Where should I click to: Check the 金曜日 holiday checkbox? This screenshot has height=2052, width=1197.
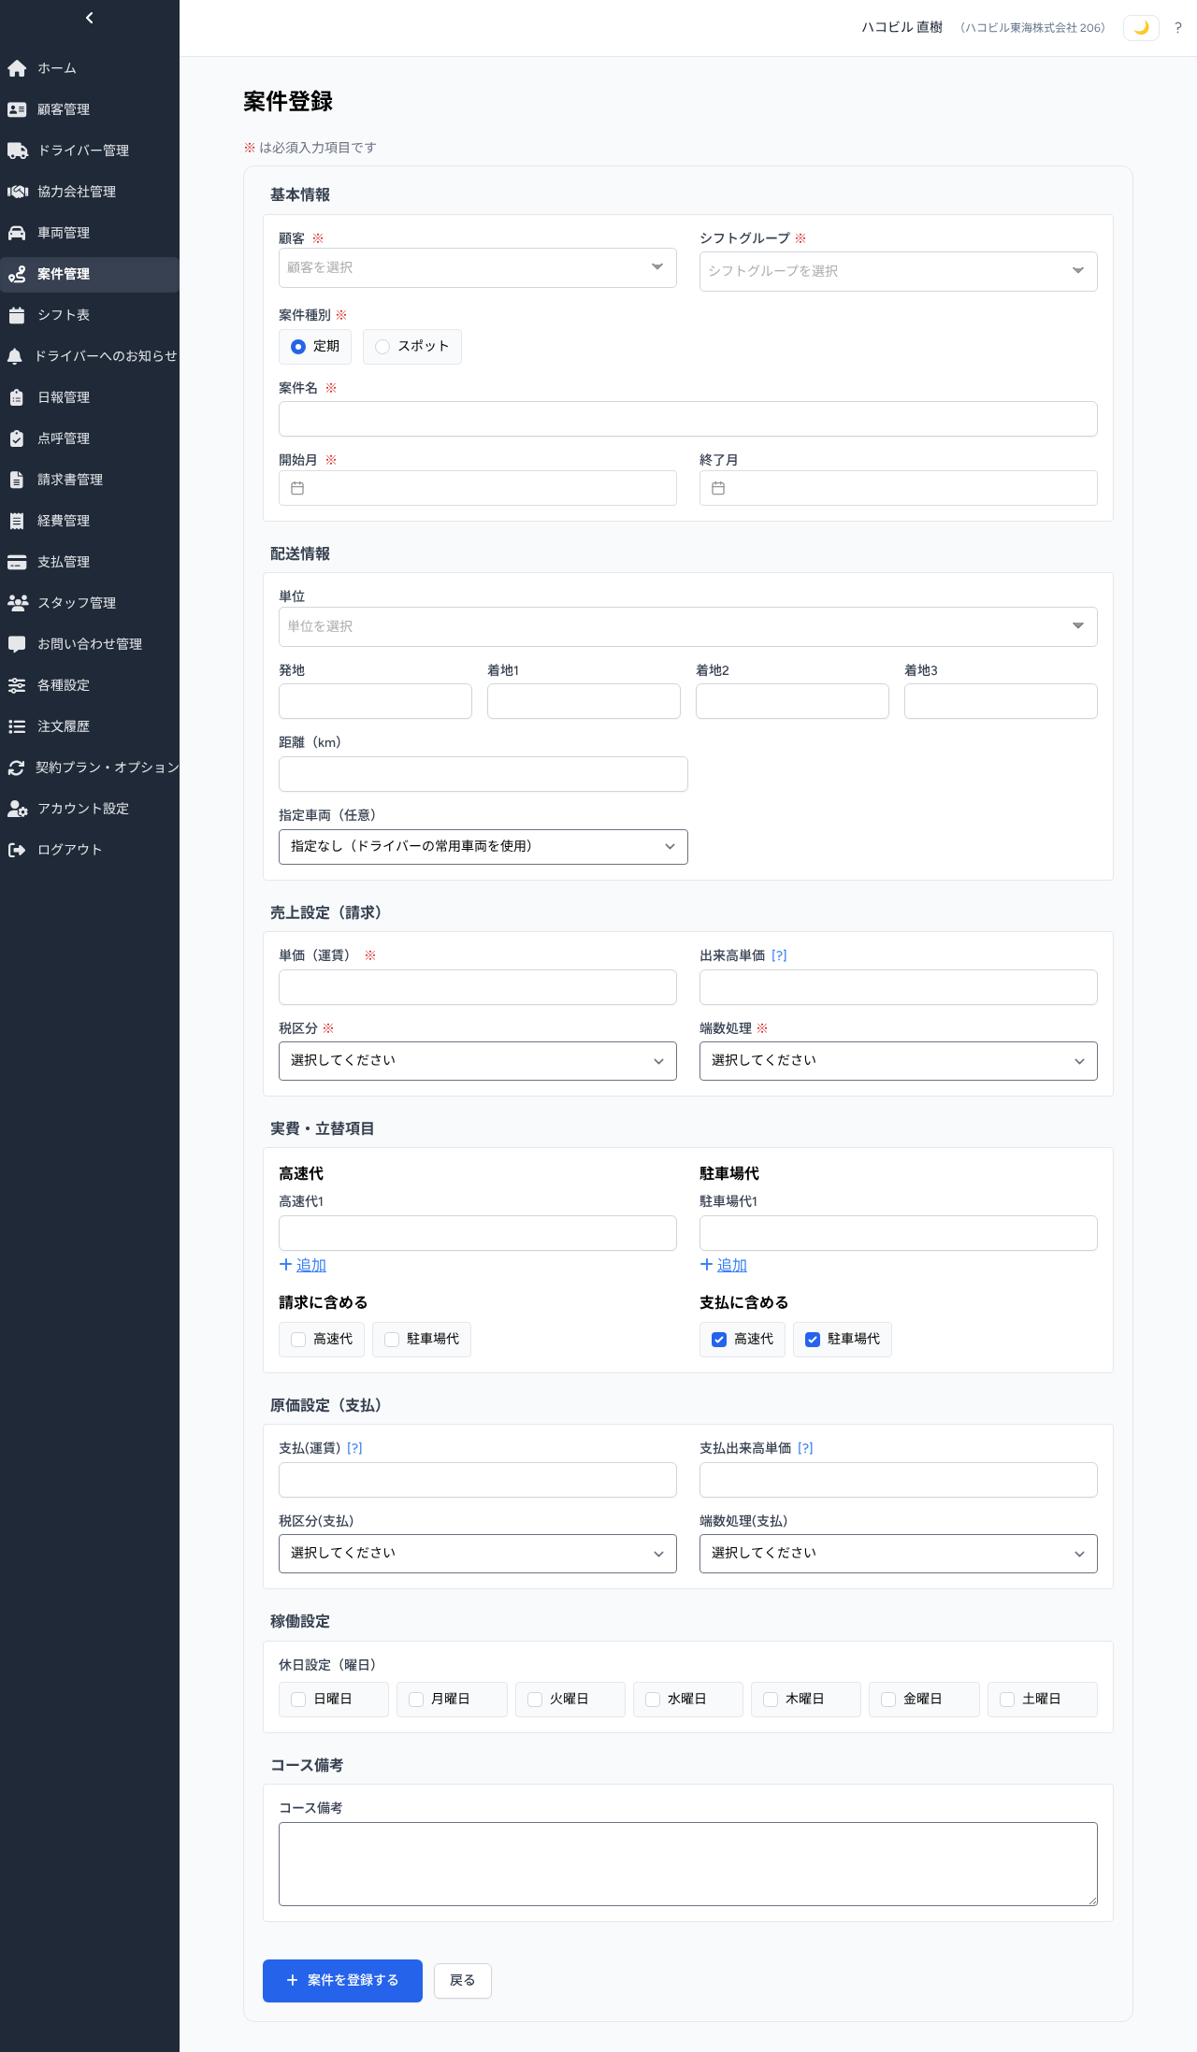(x=924, y=1700)
